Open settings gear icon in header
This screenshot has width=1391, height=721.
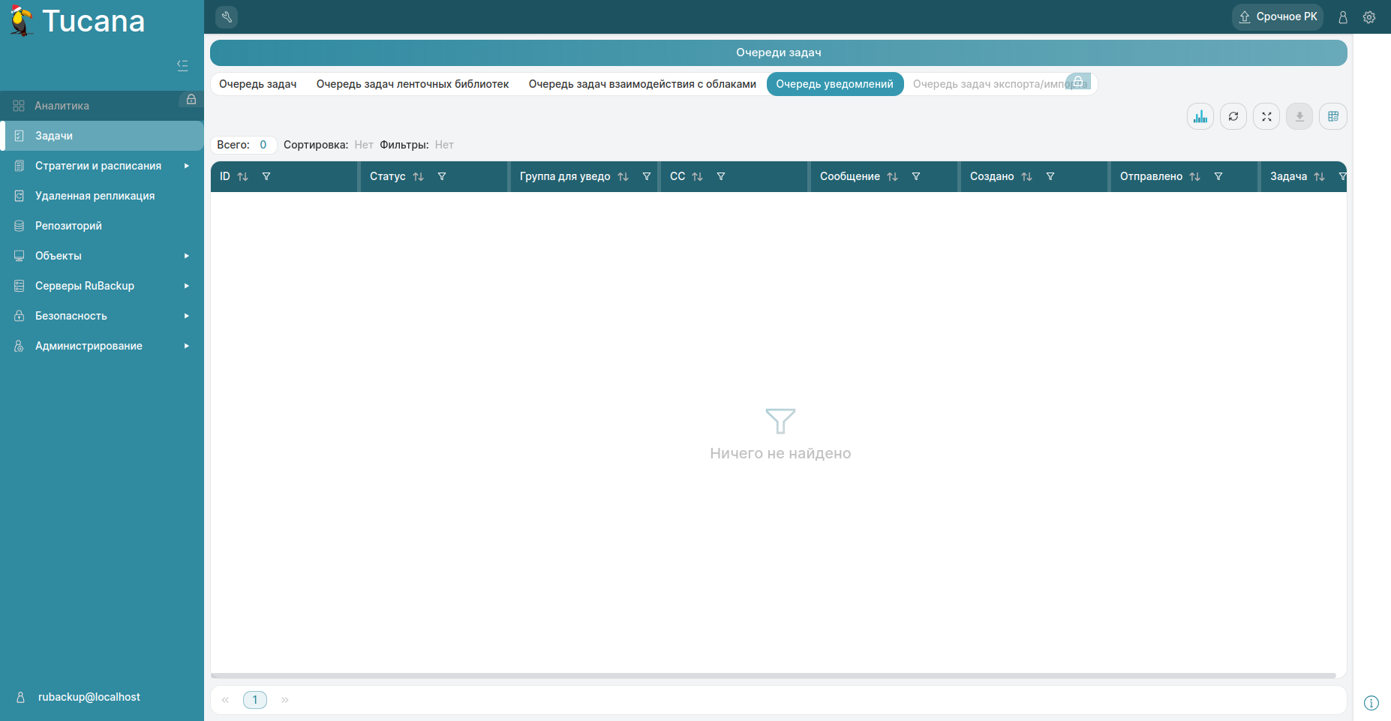tap(1369, 17)
